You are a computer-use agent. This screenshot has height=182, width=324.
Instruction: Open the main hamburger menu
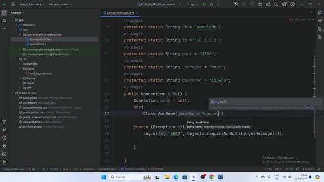coord(13,4)
